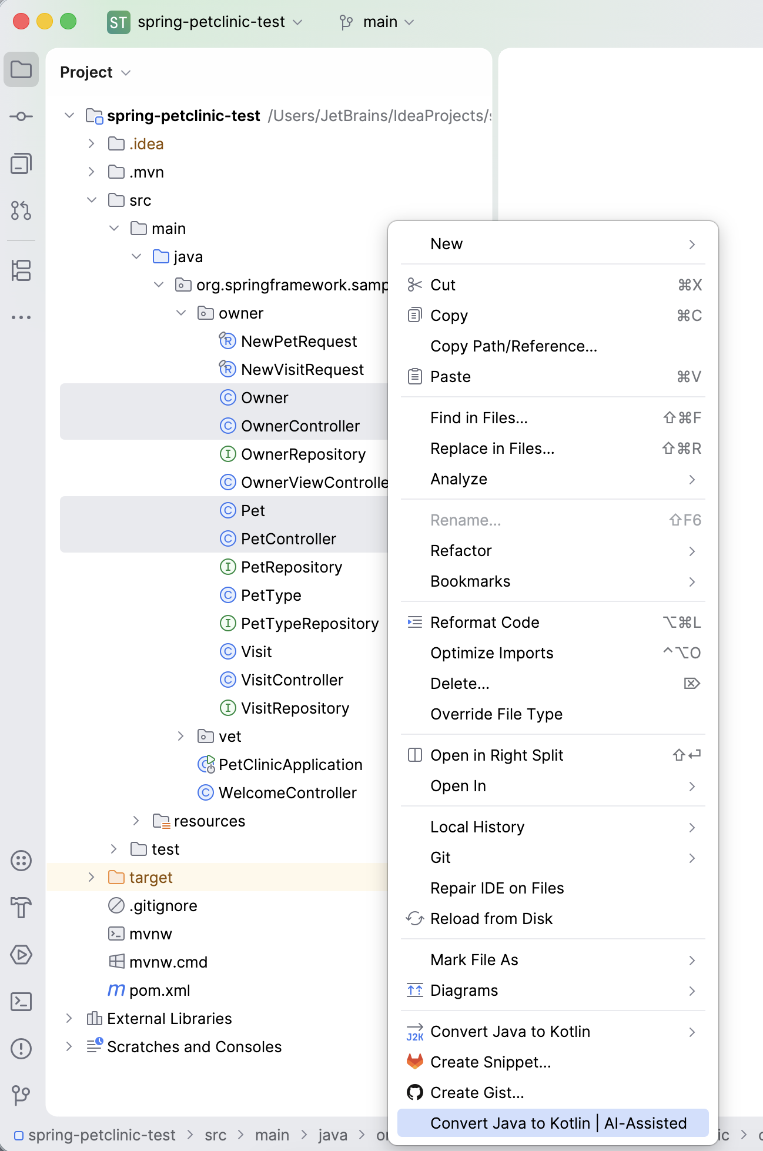Click the Cut scissors icon

415,285
